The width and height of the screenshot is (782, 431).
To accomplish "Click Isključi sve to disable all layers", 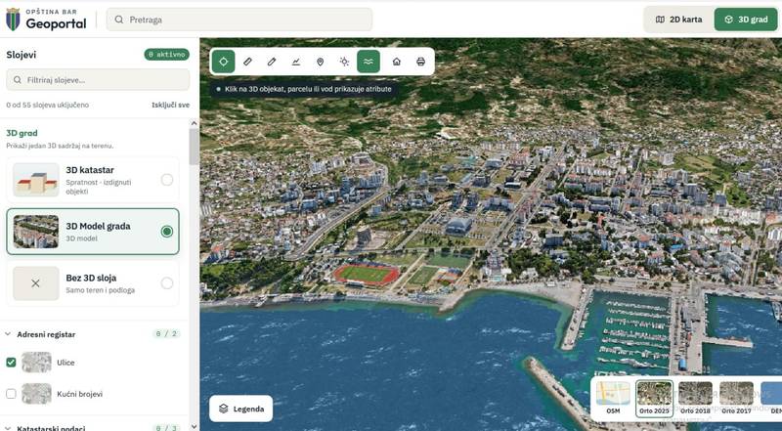I will (x=170, y=105).
